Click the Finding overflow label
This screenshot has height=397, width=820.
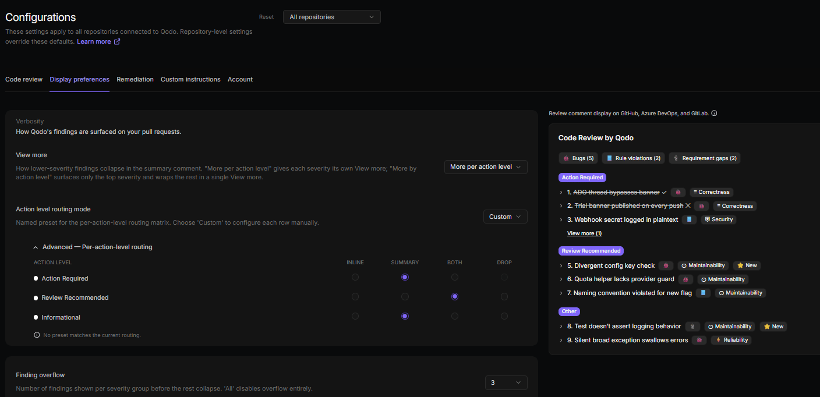point(40,375)
